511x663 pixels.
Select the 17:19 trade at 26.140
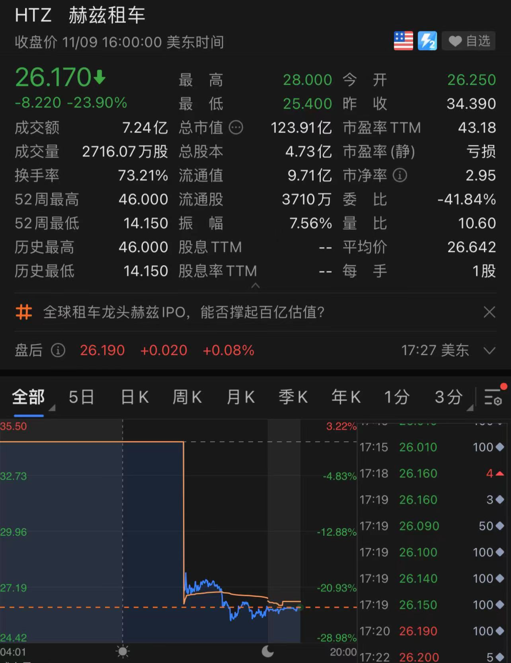pos(432,579)
